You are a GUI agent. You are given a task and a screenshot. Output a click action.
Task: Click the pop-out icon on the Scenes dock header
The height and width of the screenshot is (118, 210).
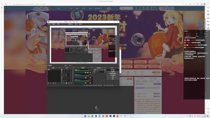tap(60, 68)
